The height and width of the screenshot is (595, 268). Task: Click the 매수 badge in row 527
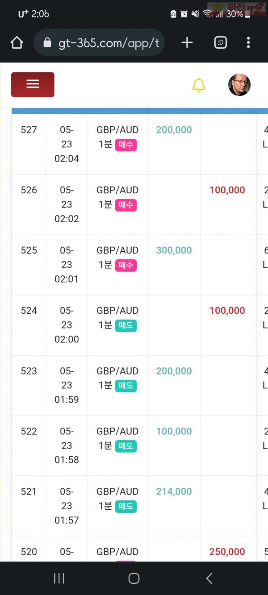click(x=126, y=145)
